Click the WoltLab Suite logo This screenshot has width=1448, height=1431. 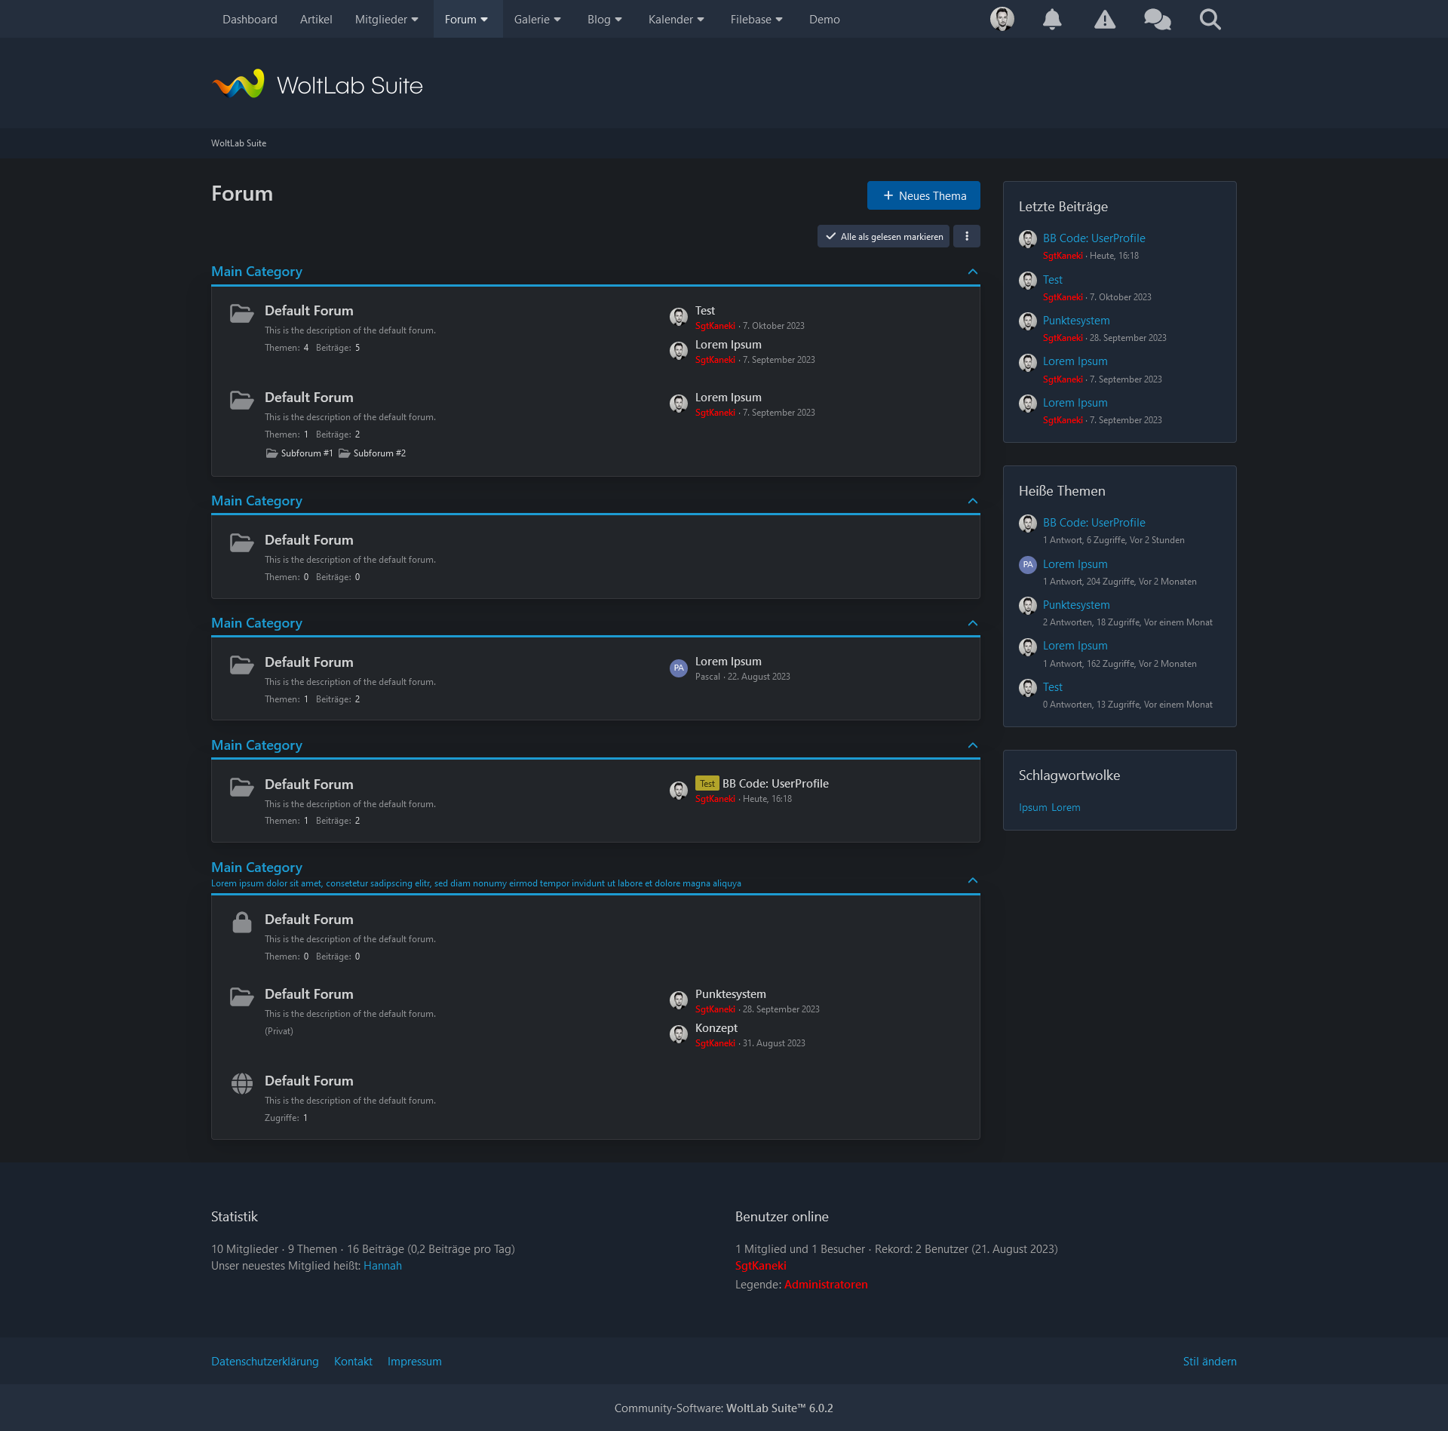coord(317,84)
